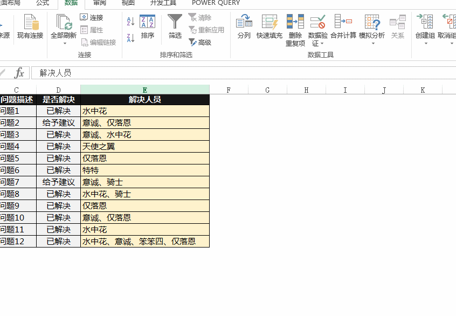Image resolution: width=456 pixels, height=316 pixels.
Task: Select column E header
Action: pyautogui.click(x=145, y=90)
